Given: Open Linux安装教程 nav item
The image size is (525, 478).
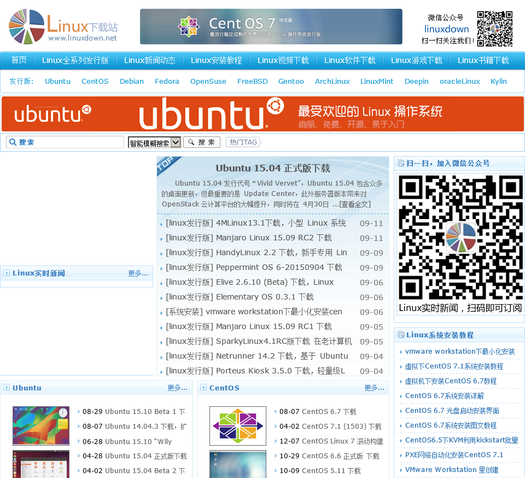Looking at the screenshot, I should (x=217, y=60).
